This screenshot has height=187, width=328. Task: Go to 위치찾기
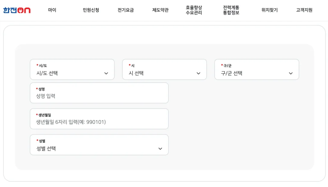269,10
